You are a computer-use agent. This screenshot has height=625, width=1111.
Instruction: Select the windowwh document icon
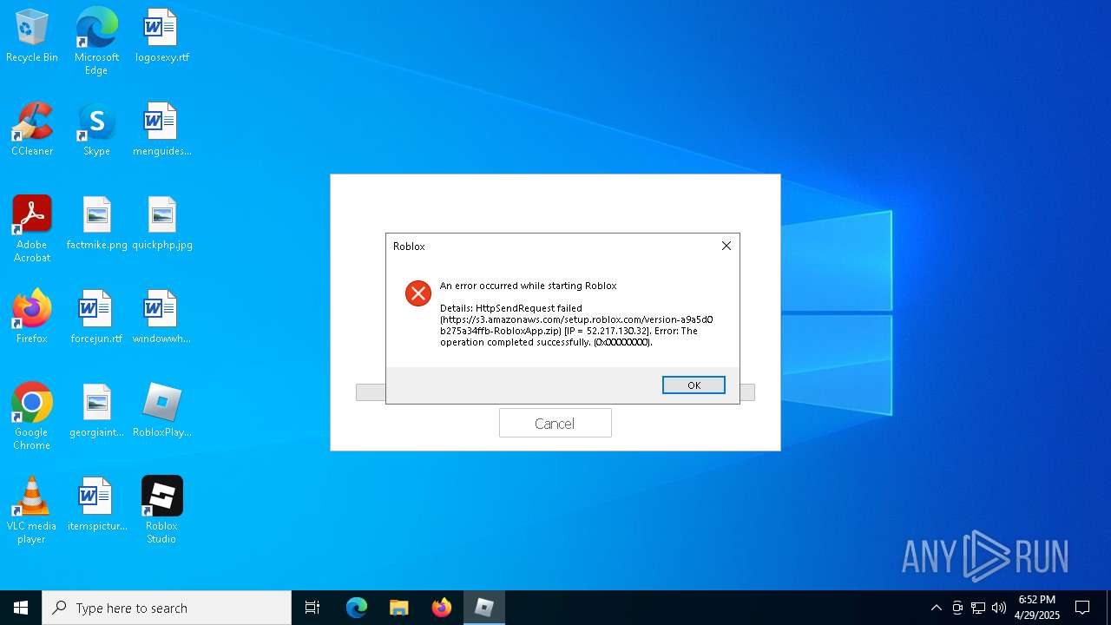click(x=161, y=317)
